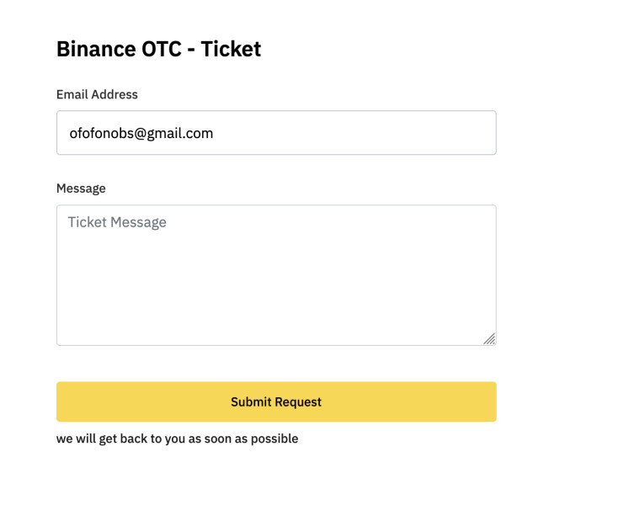Click the "Submit Request" label text
The width and height of the screenshot is (629, 505).
pos(276,402)
